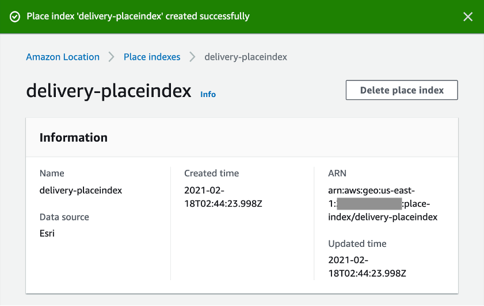Viewport: 484px width, 306px height.
Task: Click the redacted account ID block
Action: (x=369, y=204)
